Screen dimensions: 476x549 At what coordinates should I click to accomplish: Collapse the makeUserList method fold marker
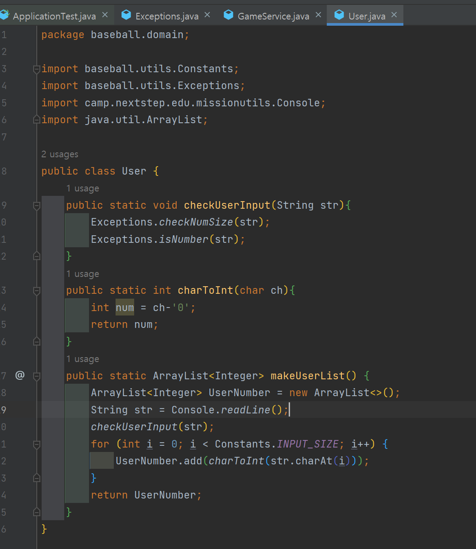(x=37, y=376)
